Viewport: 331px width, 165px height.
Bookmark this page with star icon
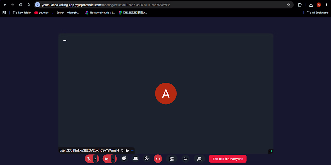pyautogui.click(x=289, y=5)
